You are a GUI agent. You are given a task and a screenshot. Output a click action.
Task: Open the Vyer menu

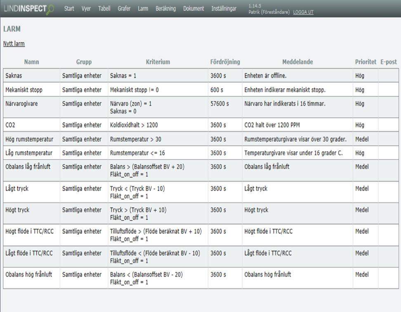coord(86,9)
